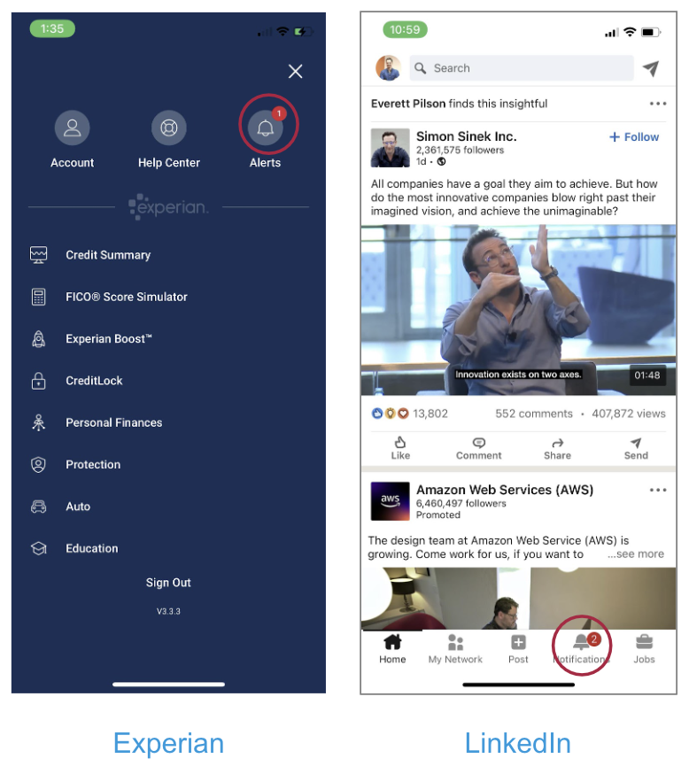Open Experian Boost menu item
Viewport: 689px width, 774px height.
pyautogui.click(x=109, y=338)
